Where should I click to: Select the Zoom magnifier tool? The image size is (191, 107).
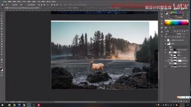click(x=2, y=62)
